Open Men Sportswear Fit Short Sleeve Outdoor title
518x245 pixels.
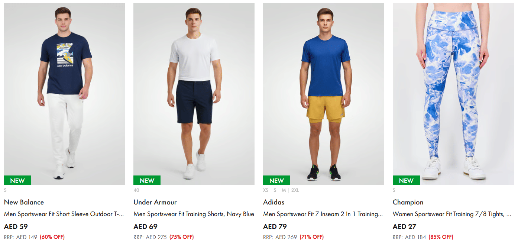tap(64, 214)
